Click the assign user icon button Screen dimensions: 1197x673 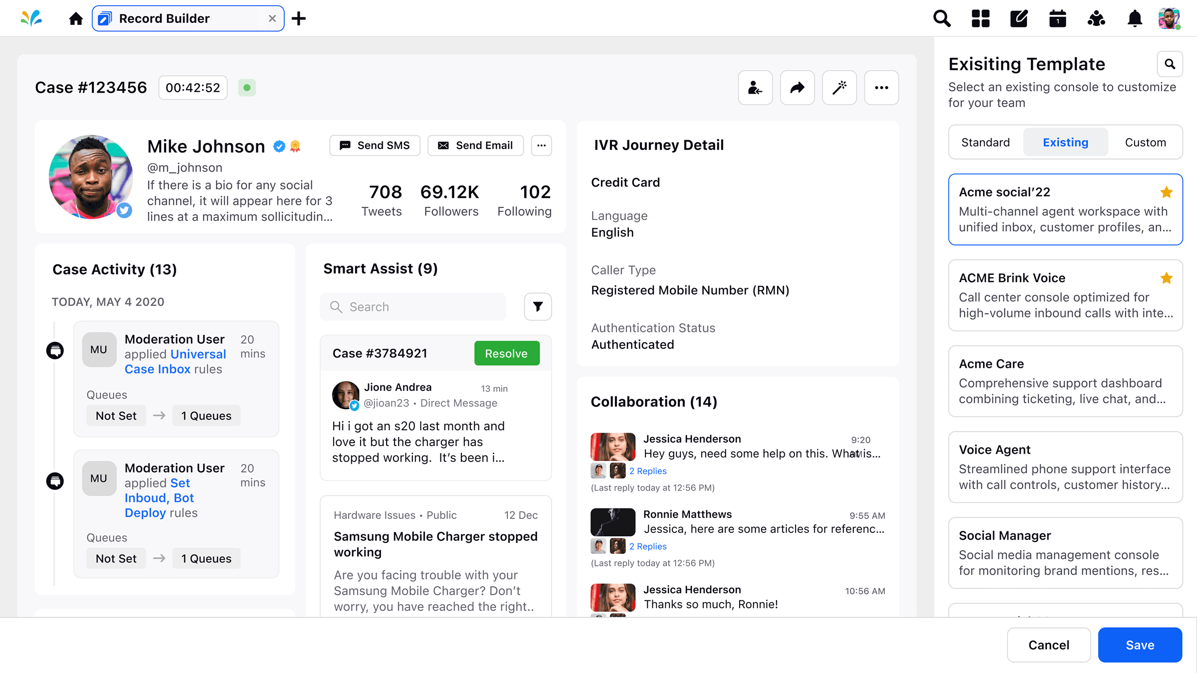[755, 88]
